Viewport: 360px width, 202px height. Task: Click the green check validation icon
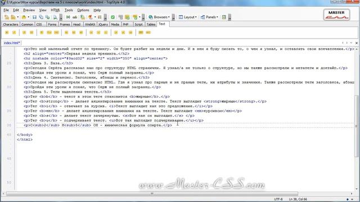(x=112, y=17)
